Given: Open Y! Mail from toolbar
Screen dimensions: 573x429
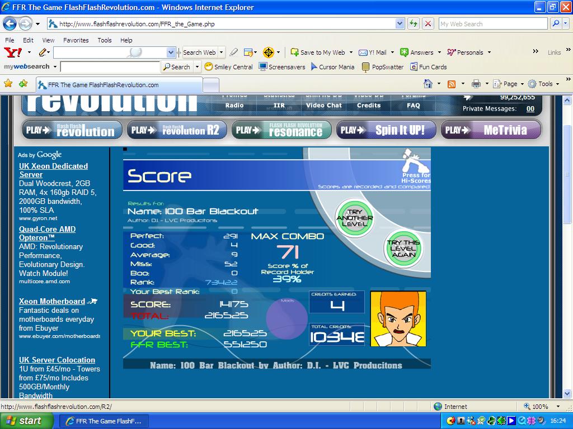Looking at the screenshot, I should 372,53.
